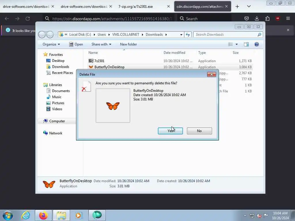Select Users in the breadcrumb path

102,35
